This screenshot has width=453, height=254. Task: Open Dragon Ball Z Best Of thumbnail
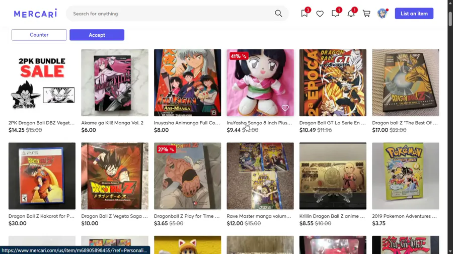405,82
